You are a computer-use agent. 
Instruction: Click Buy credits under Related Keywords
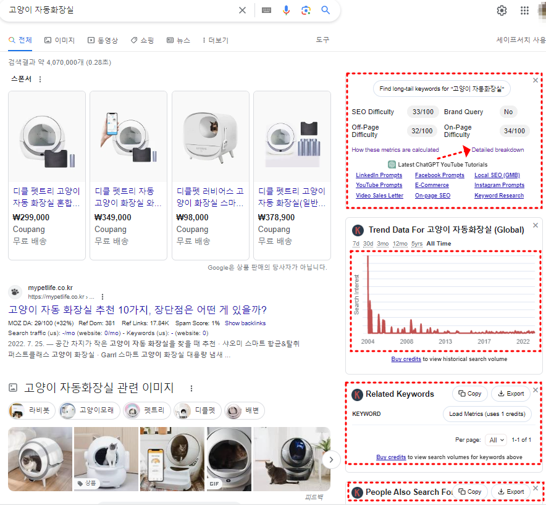[x=391, y=457]
